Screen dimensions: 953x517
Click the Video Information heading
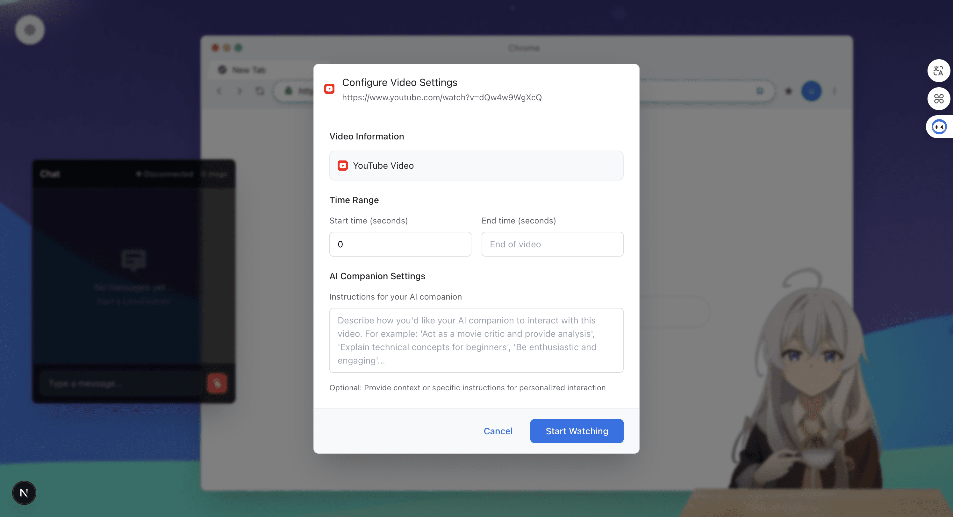tap(366, 137)
